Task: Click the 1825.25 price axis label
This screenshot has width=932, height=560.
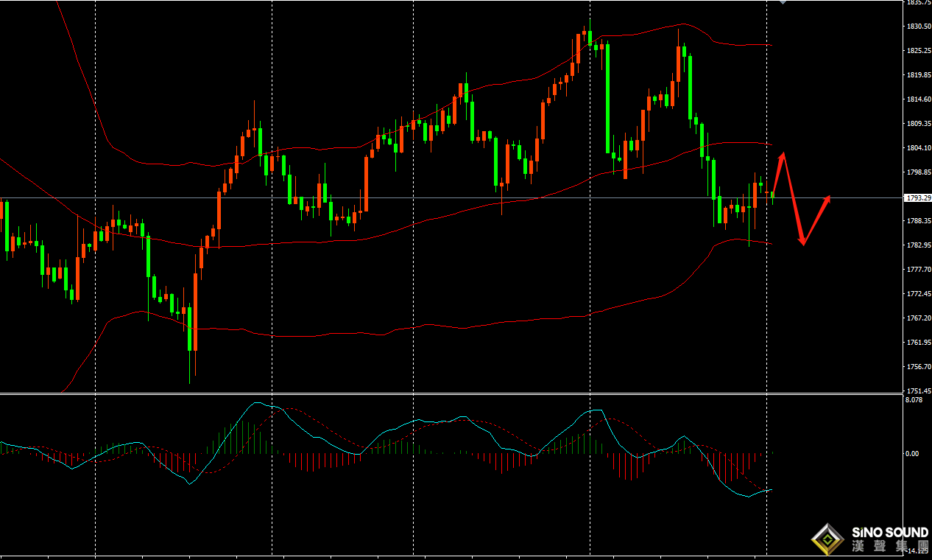Action: click(918, 51)
